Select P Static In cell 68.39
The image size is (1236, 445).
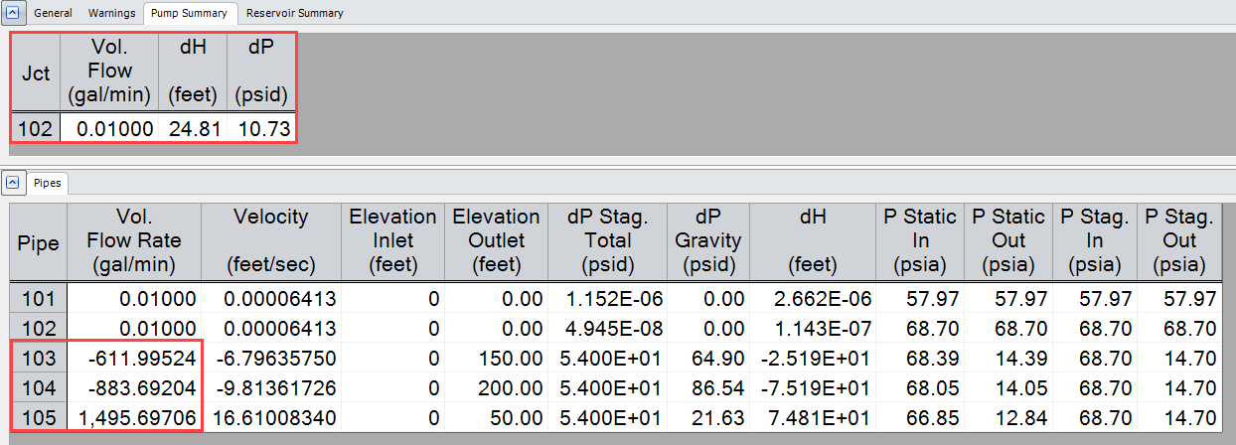point(922,358)
